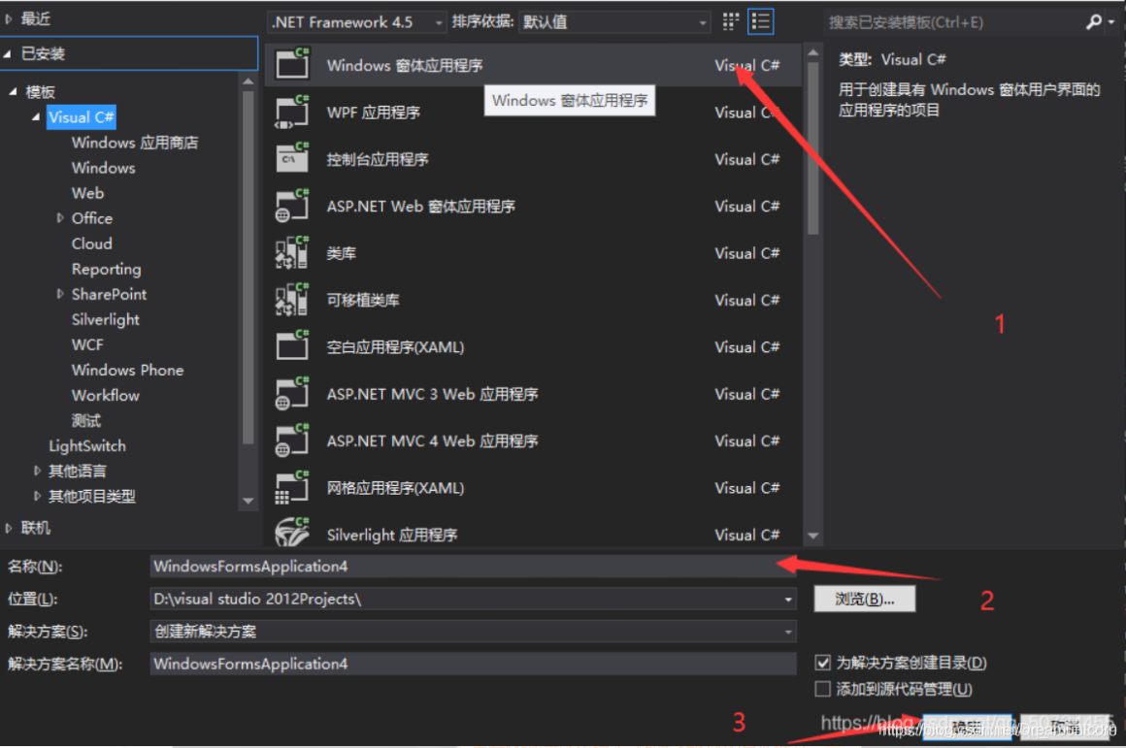Viewport: 1126px width, 748px height.
Task: Click the 解决方案名称 input field
Action: pyautogui.click(x=474, y=664)
